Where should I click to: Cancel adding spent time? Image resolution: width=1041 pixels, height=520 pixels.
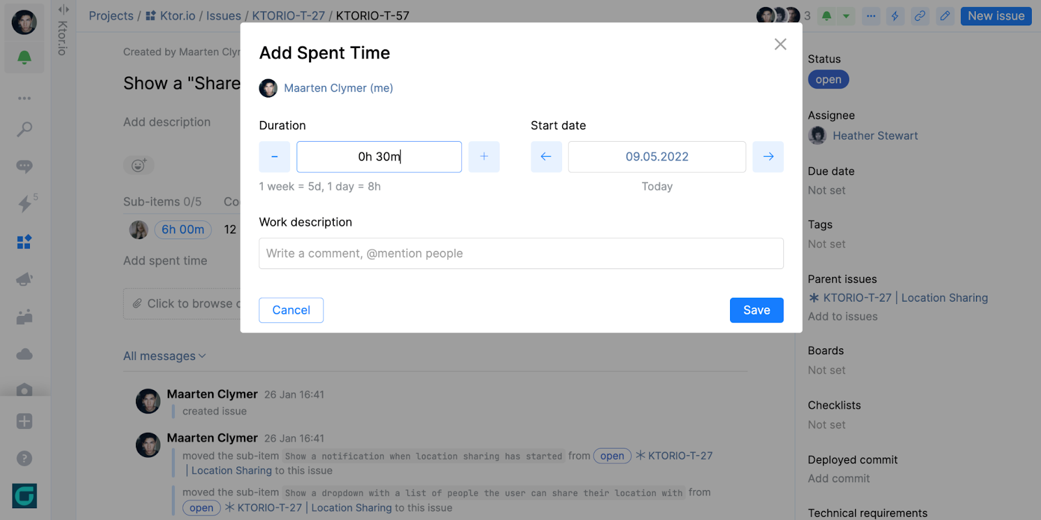[x=291, y=310]
